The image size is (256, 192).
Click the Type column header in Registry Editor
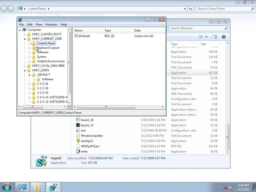[118, 30]
